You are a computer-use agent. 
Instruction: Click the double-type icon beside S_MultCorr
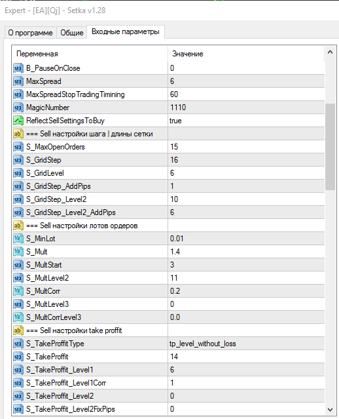pos(18,291)
